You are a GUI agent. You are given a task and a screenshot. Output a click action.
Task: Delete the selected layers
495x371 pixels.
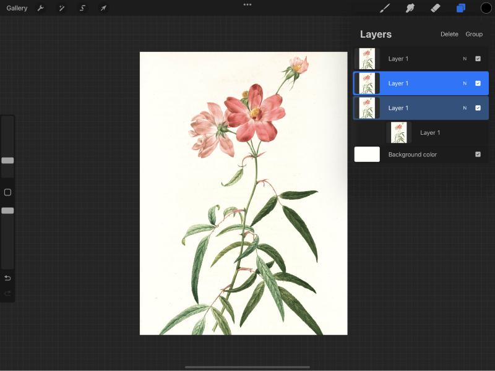pyautogui.click(x=449, y=34)
